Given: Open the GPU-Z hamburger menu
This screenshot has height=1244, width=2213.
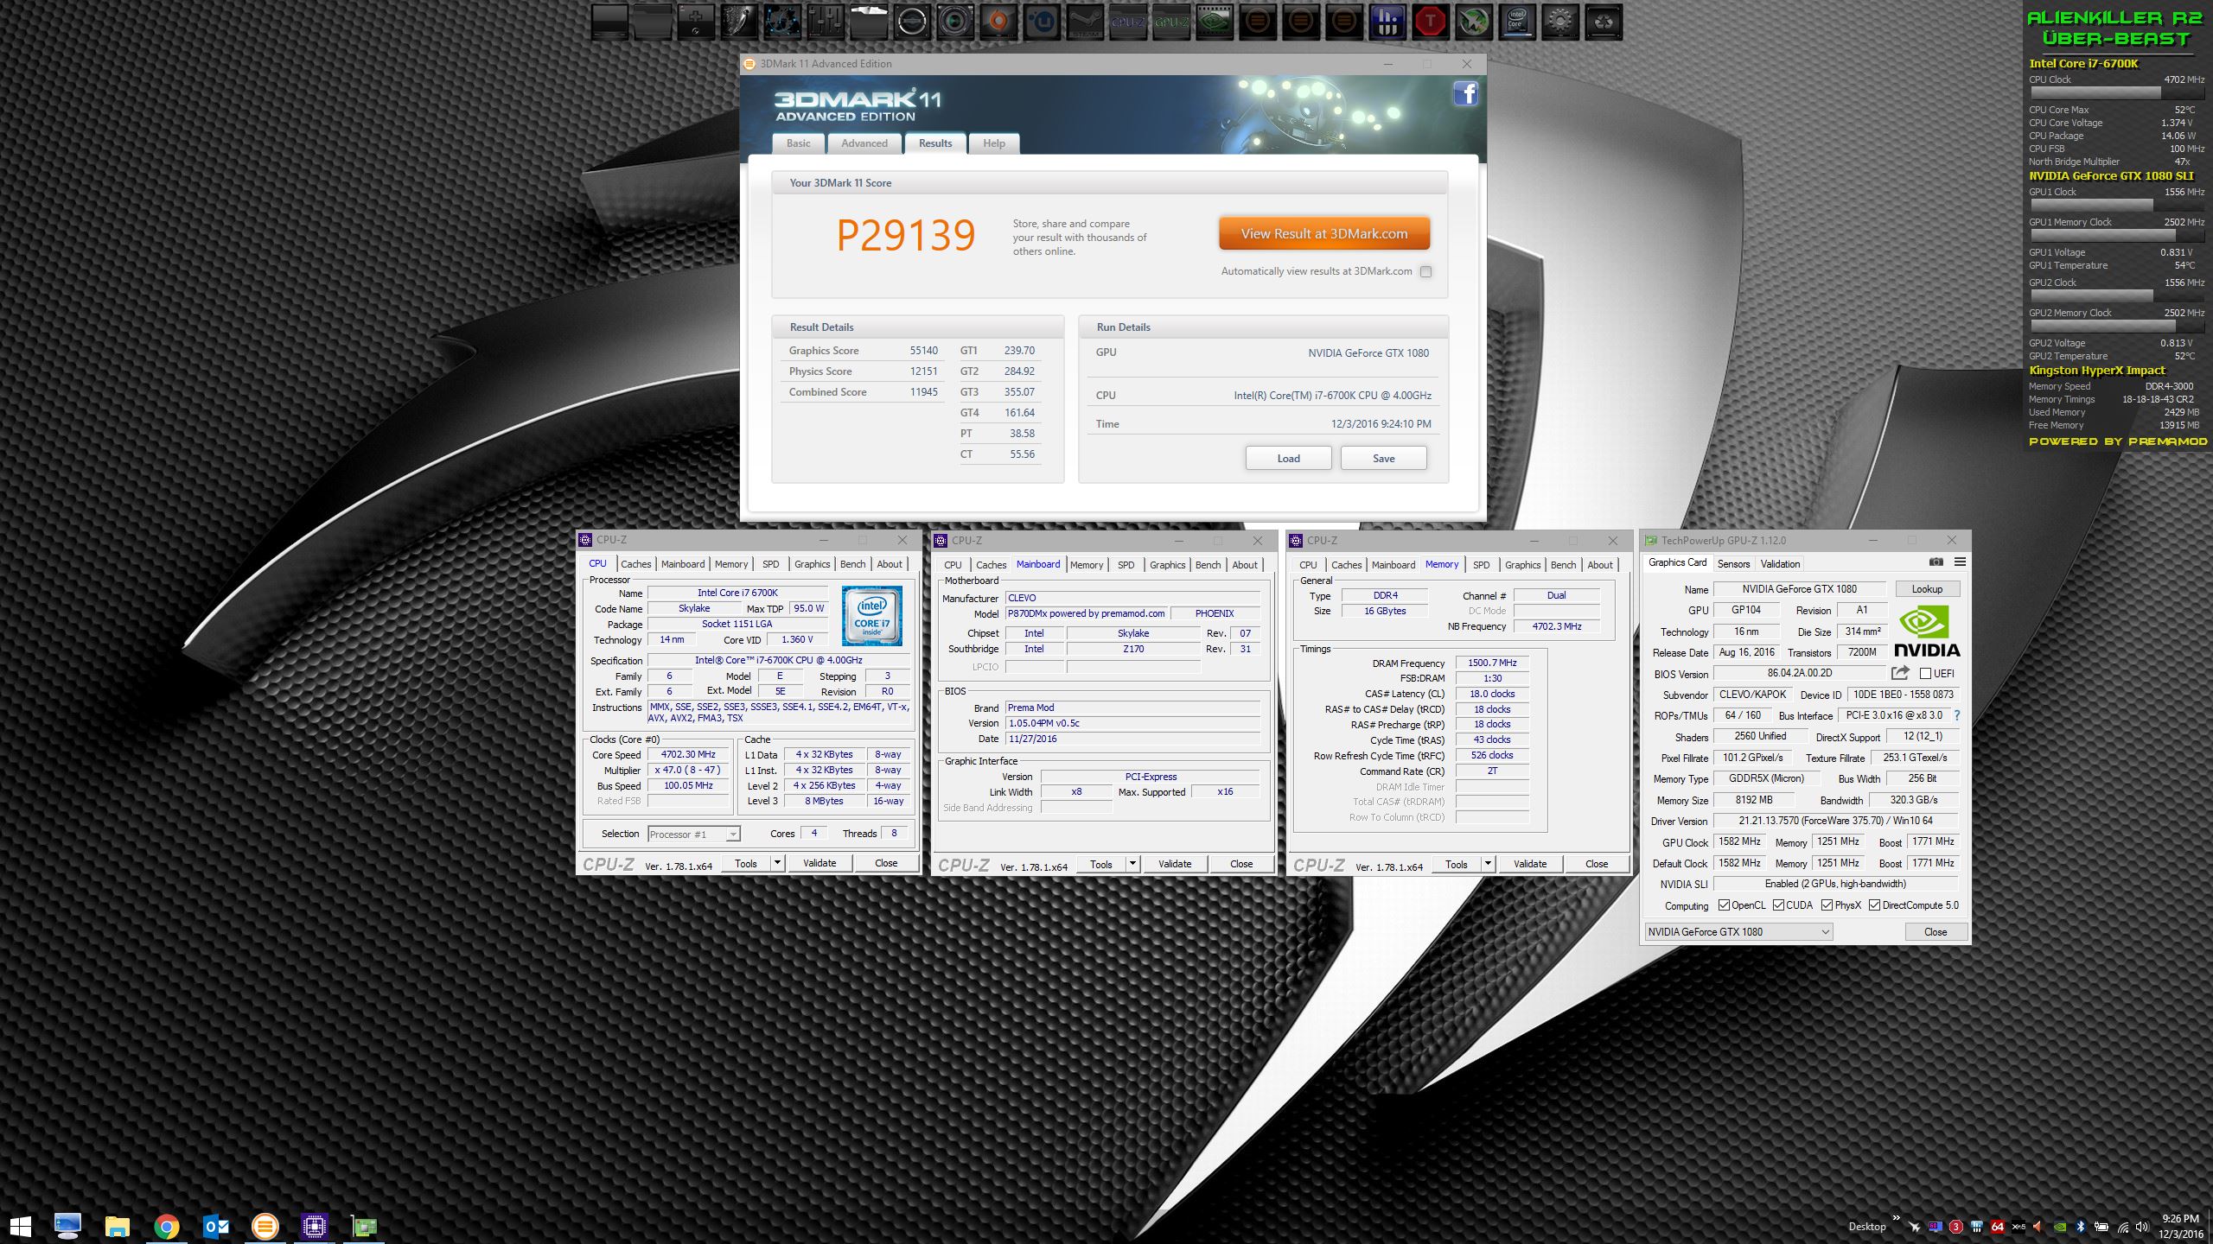Looking at the screenshot, I should (1960, 562).
